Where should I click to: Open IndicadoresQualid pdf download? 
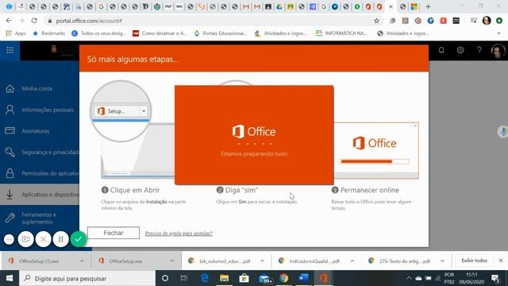click(310, 261)
